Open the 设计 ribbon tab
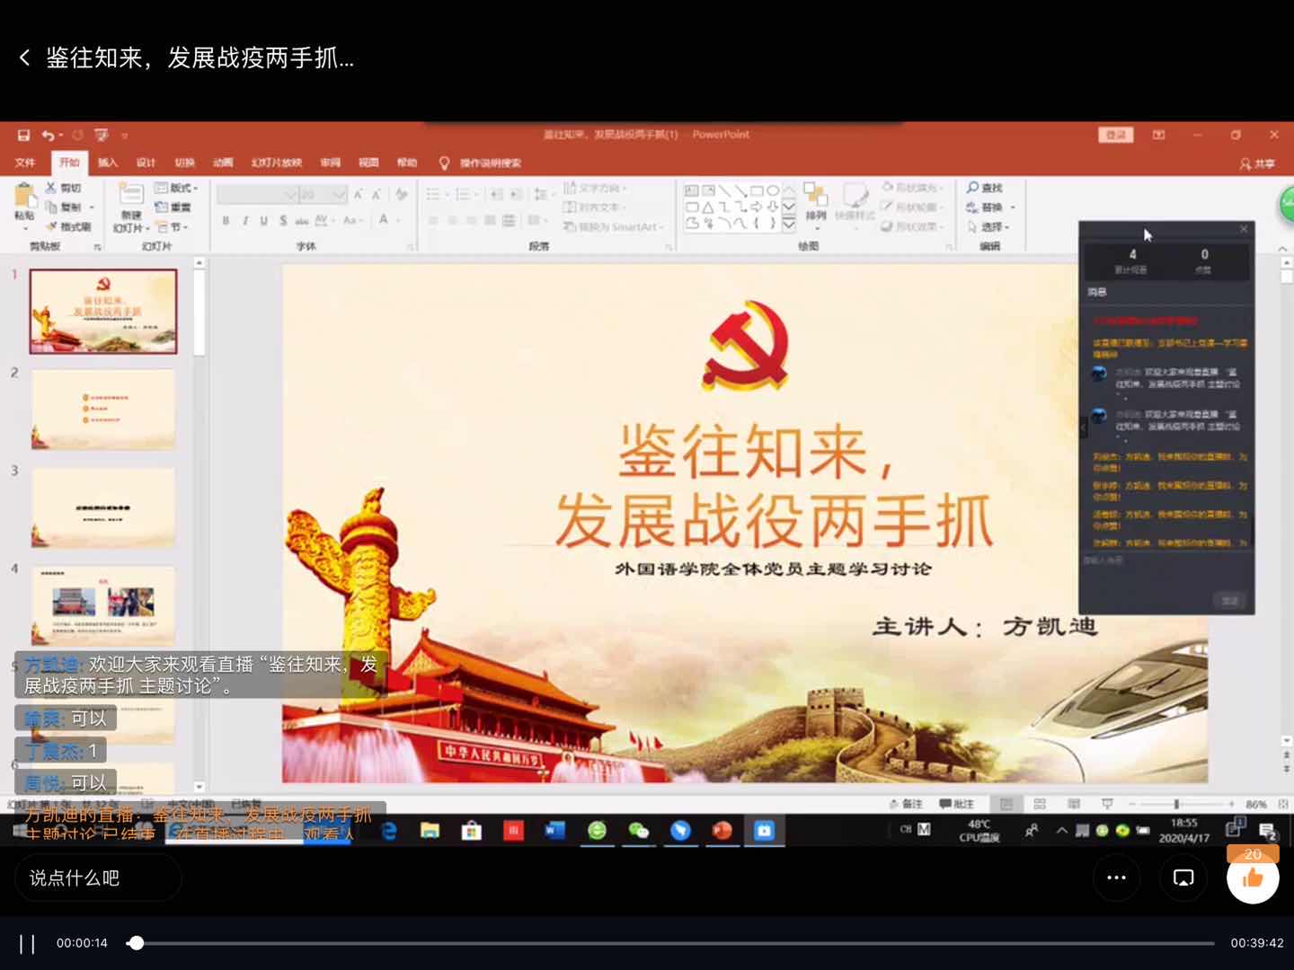 click(x=146, y=163)
